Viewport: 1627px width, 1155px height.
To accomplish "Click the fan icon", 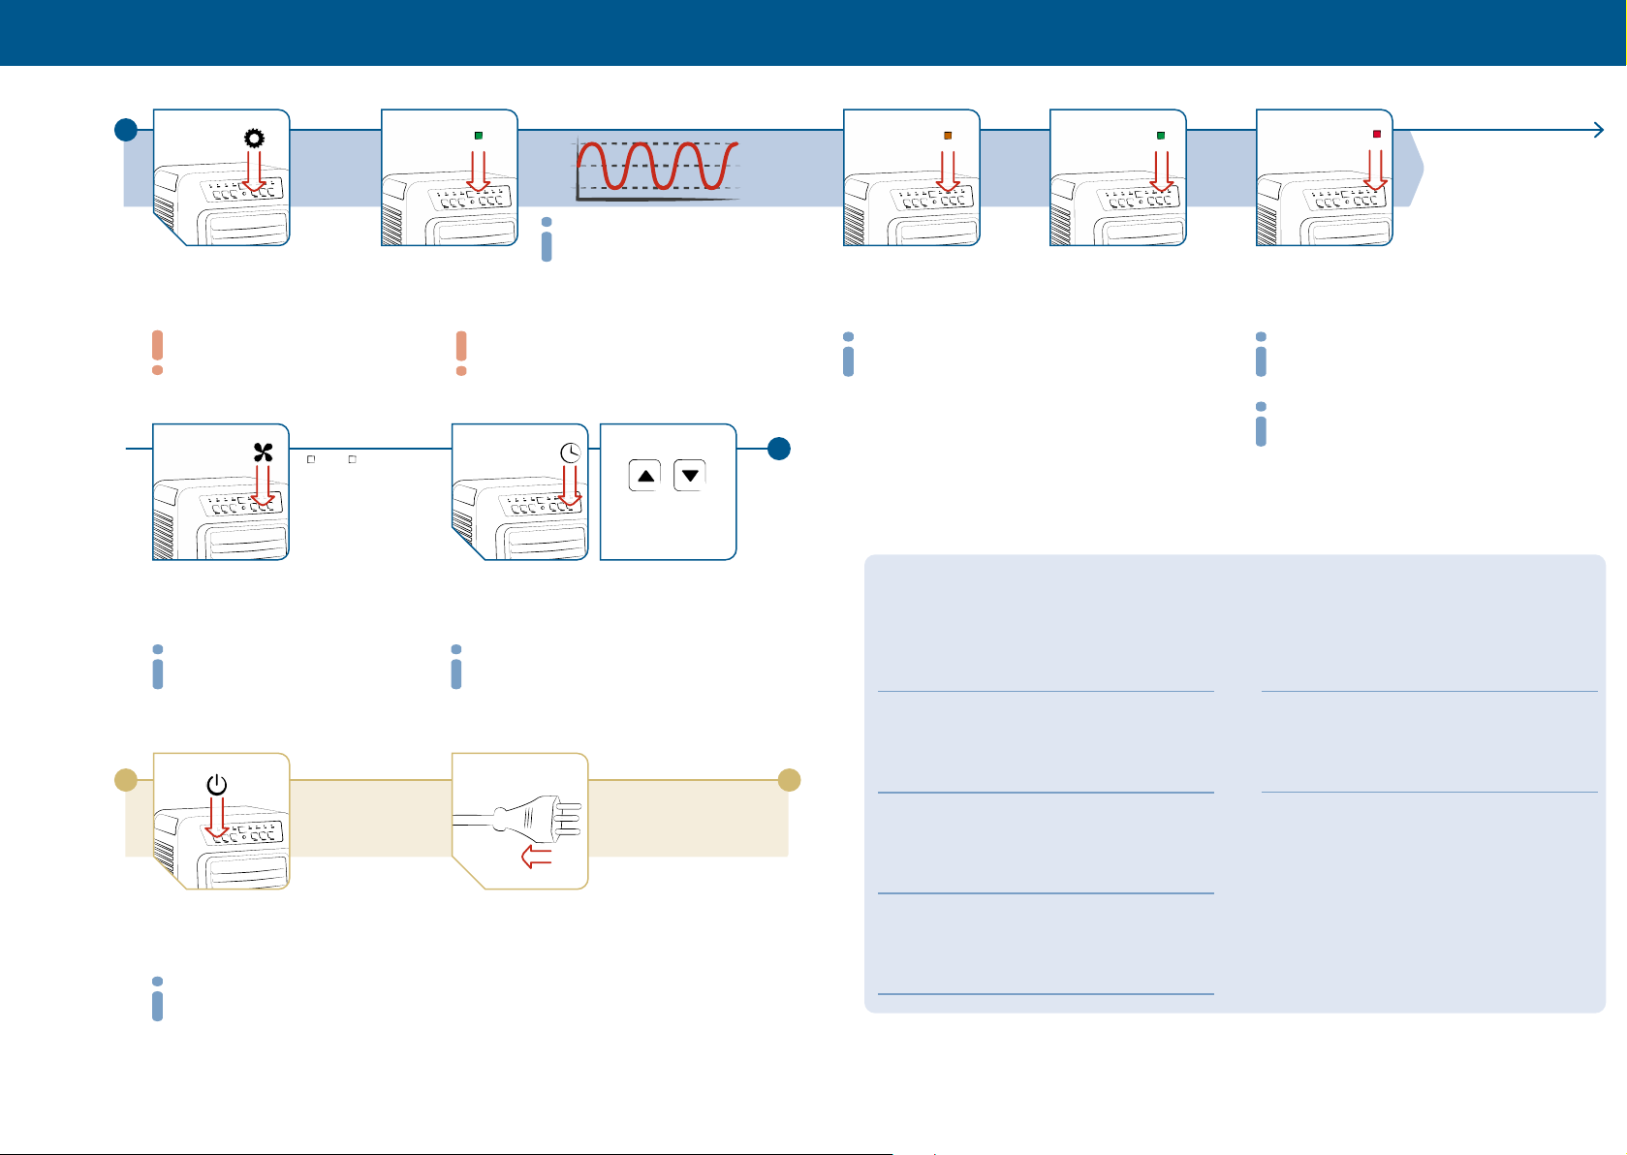I will point(264,453).
